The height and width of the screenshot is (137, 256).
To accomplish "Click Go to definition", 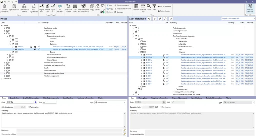I will point(165,6).
